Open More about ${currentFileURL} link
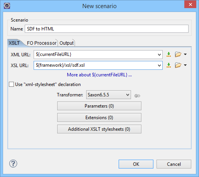The width and height of the screenshot is (199, 177). click(x=99, y=75)
